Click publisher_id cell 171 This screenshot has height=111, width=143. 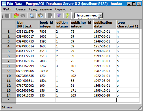[x=82, y=90]
